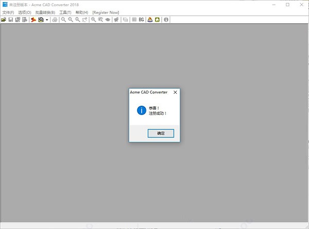Screen dimensions: 309x229
Task: Click the zoom window magnifier icon
Action: pos(93,20)
